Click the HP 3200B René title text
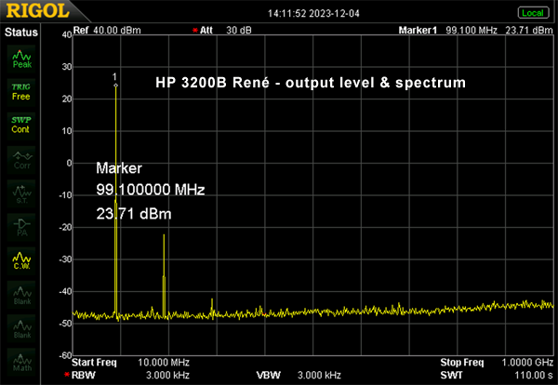The width and height of the screenshot is (558, 385). (311, 83)
